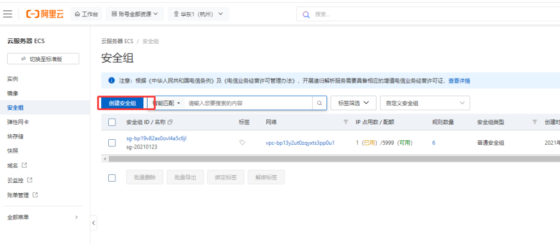Expand the 账号全部资源 dropdown
This screenshot has height=244, width=560.
[x=135, y=14]
